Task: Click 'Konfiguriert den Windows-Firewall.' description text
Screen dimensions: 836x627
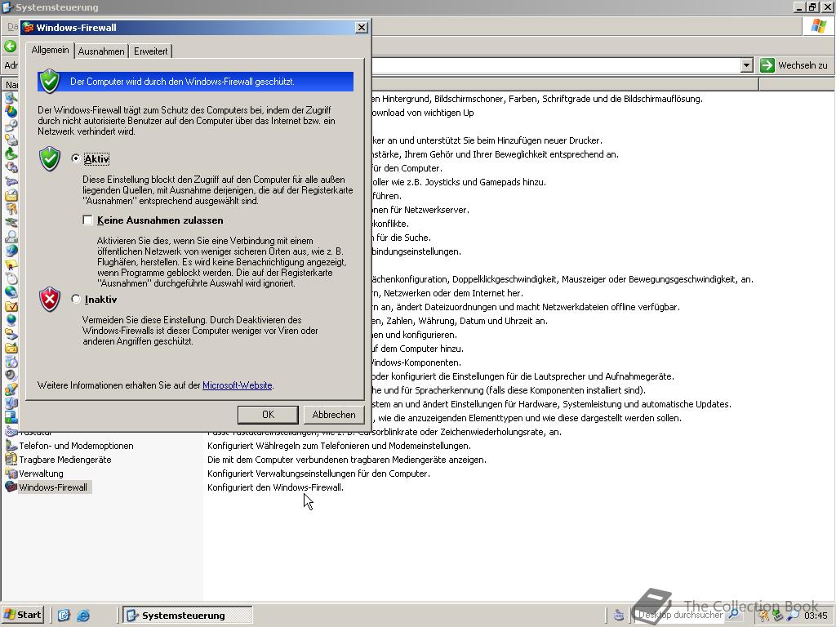Action: (x=275, y=487)
